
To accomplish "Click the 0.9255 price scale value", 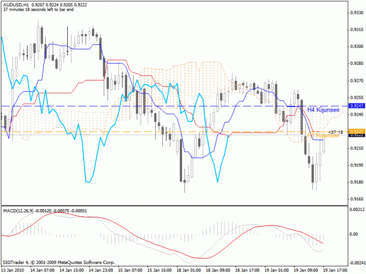I will [x=357, y=98].
